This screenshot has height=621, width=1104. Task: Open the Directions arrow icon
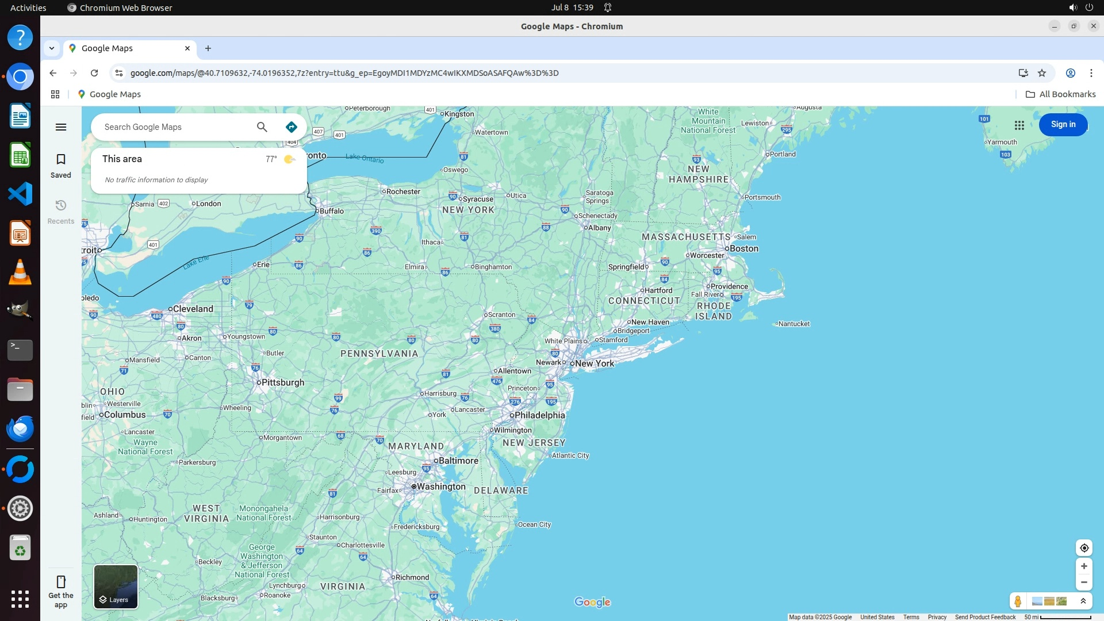(292, 127)
